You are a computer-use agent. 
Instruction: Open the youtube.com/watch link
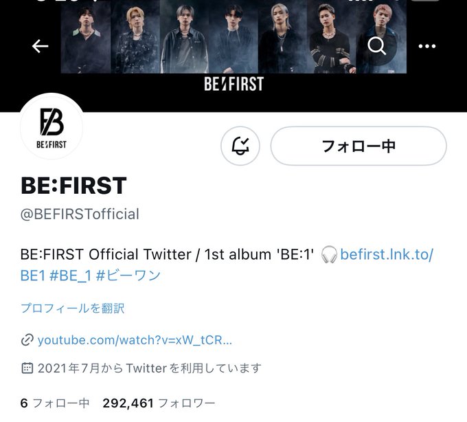tap(135, 340)
